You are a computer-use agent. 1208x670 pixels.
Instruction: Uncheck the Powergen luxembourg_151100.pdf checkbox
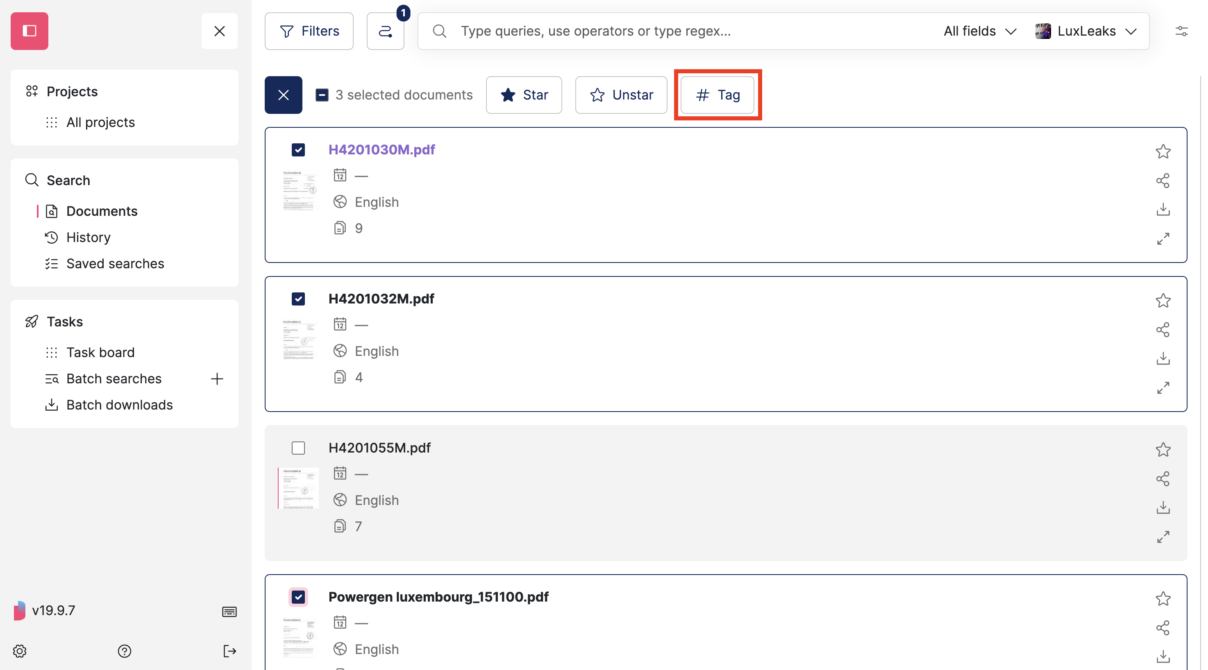pos(298,597)
